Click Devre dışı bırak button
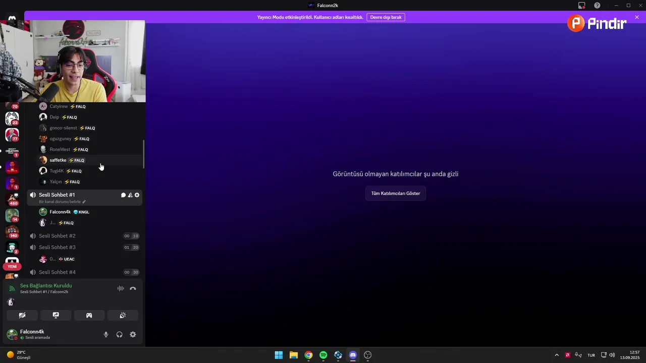The height and width of the screenshot is (363, 646). (386, 17)
